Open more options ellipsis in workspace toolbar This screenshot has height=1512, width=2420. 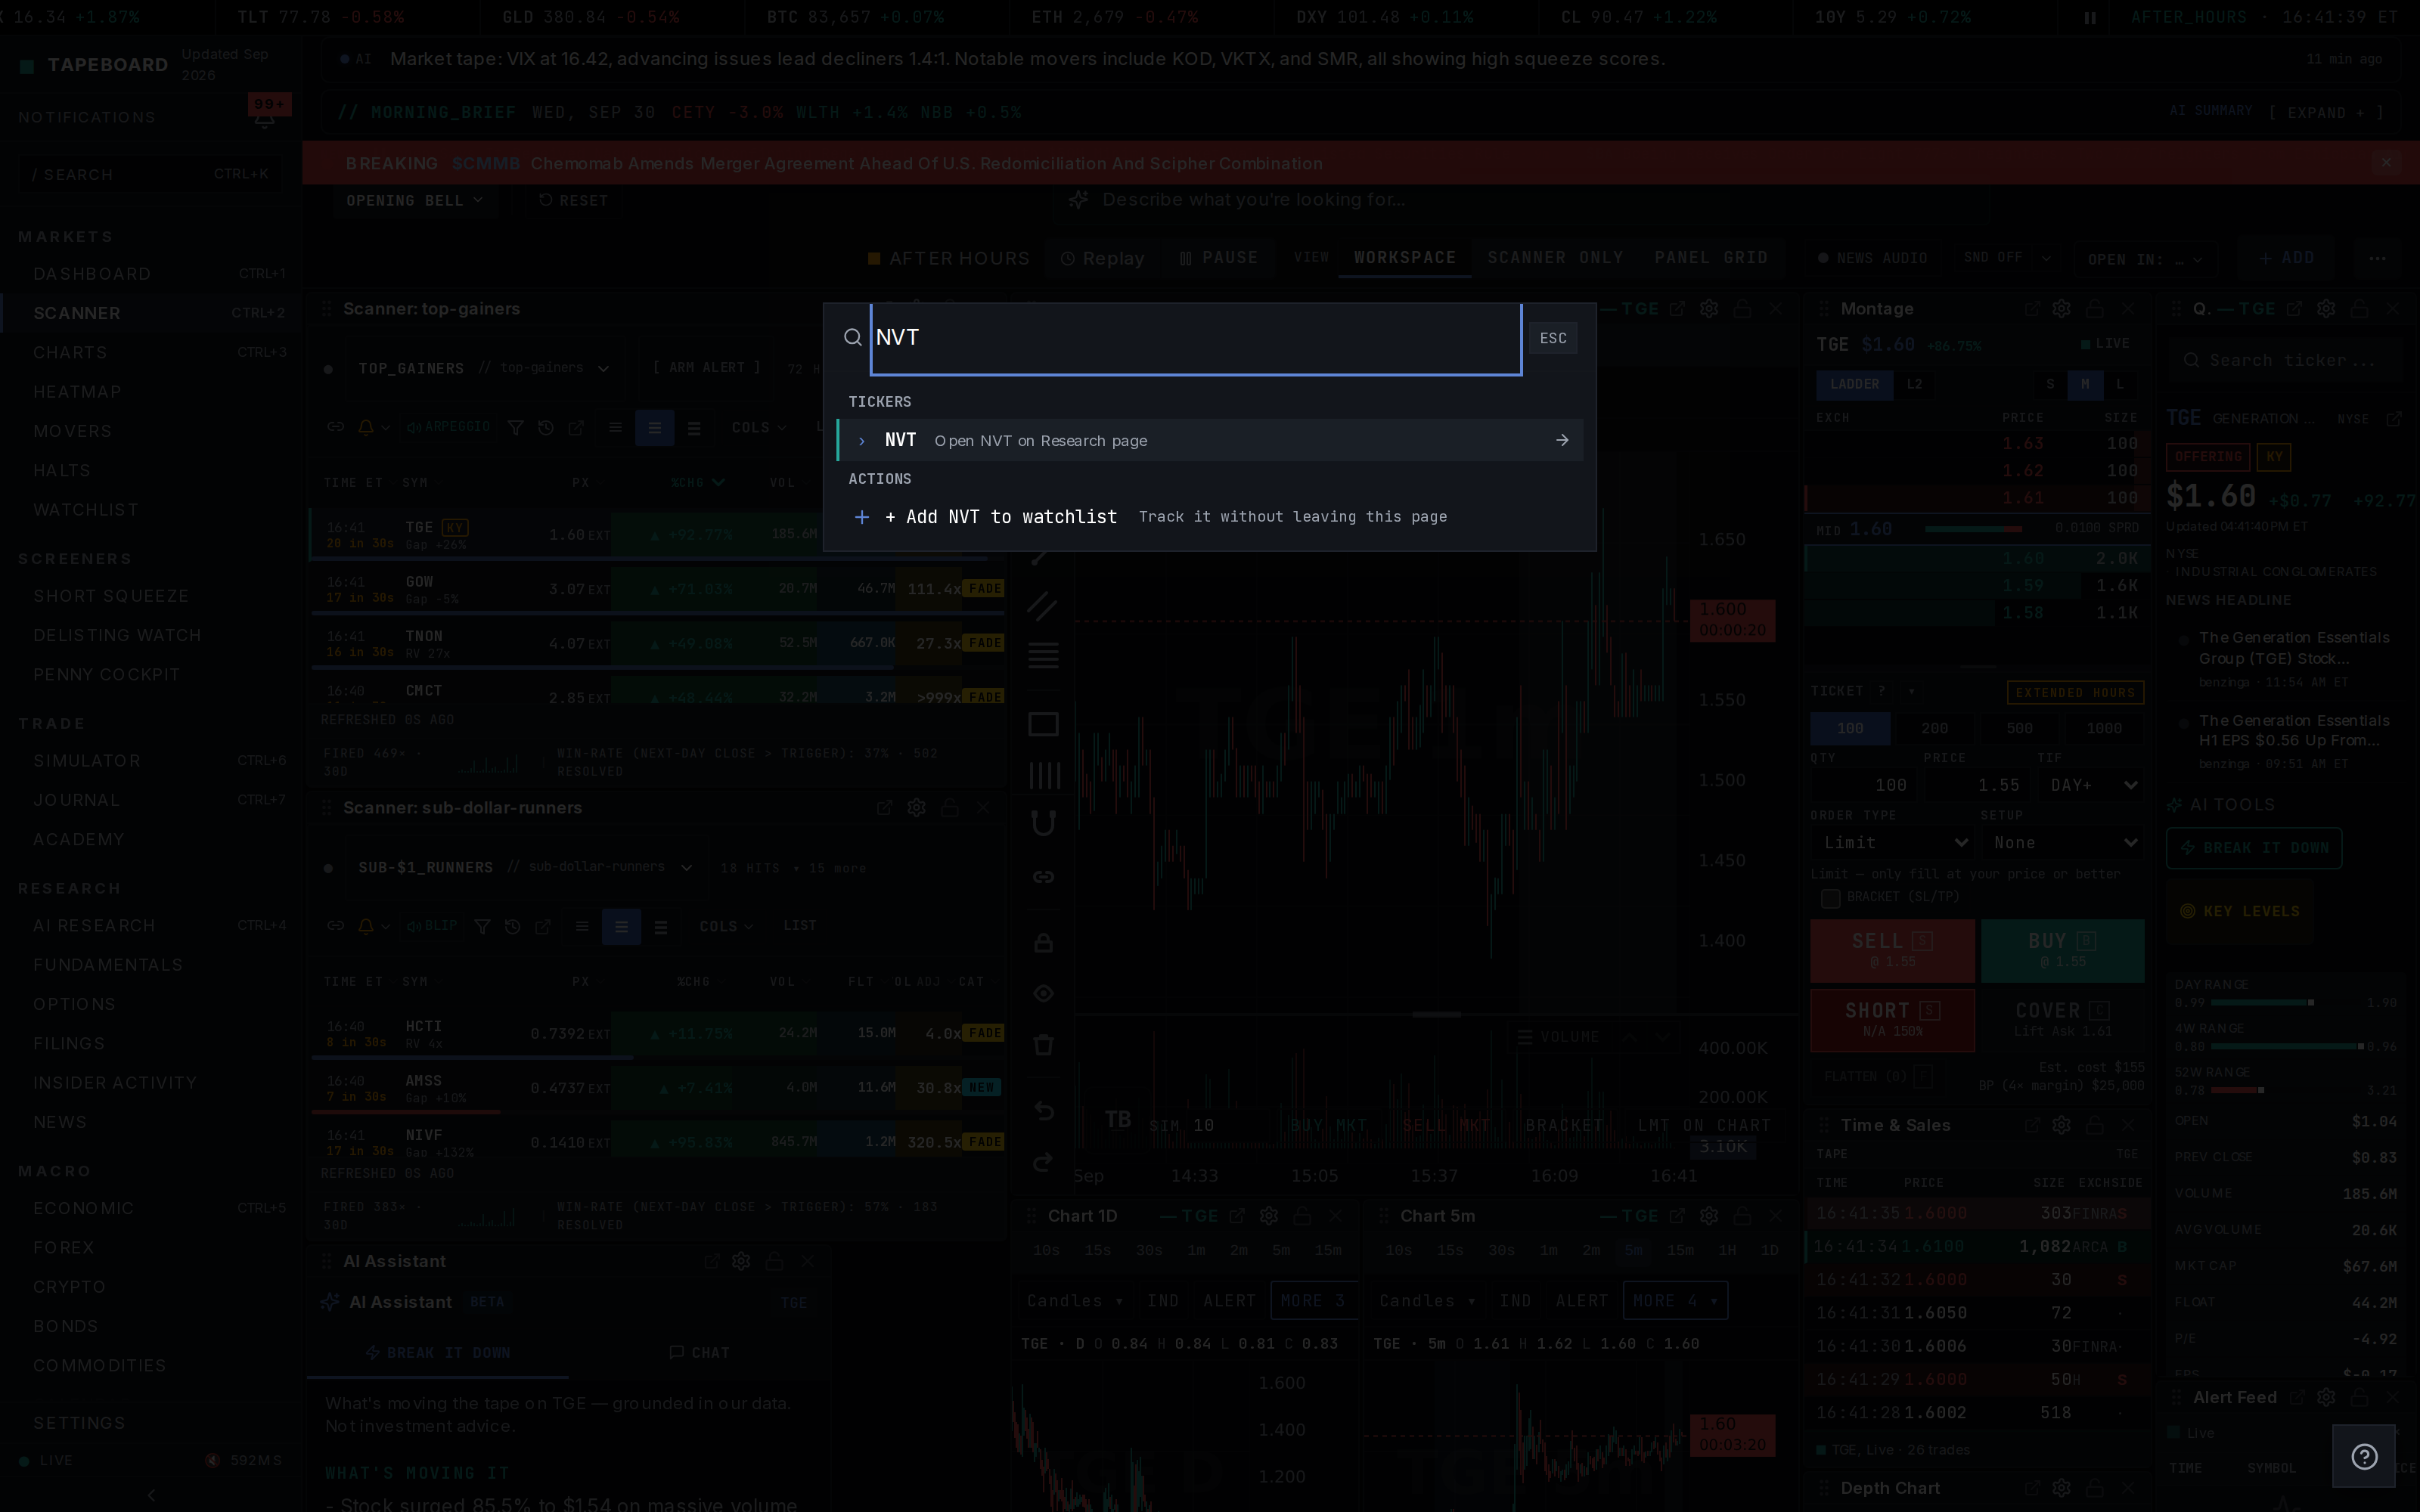2378,259
